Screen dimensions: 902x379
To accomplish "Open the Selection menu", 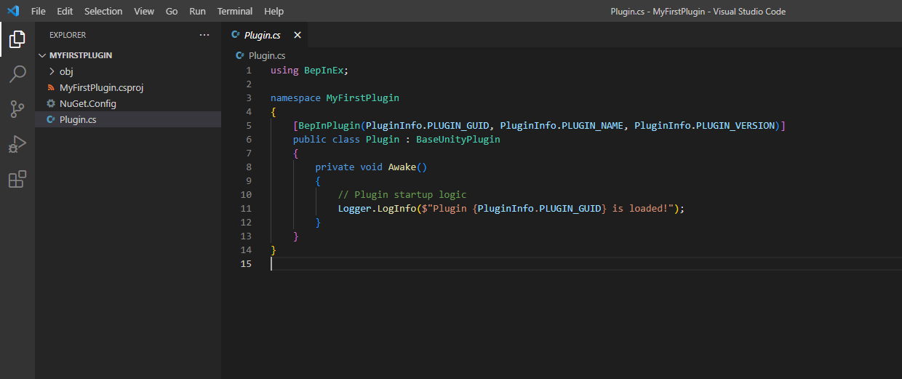I will point(103,11).
